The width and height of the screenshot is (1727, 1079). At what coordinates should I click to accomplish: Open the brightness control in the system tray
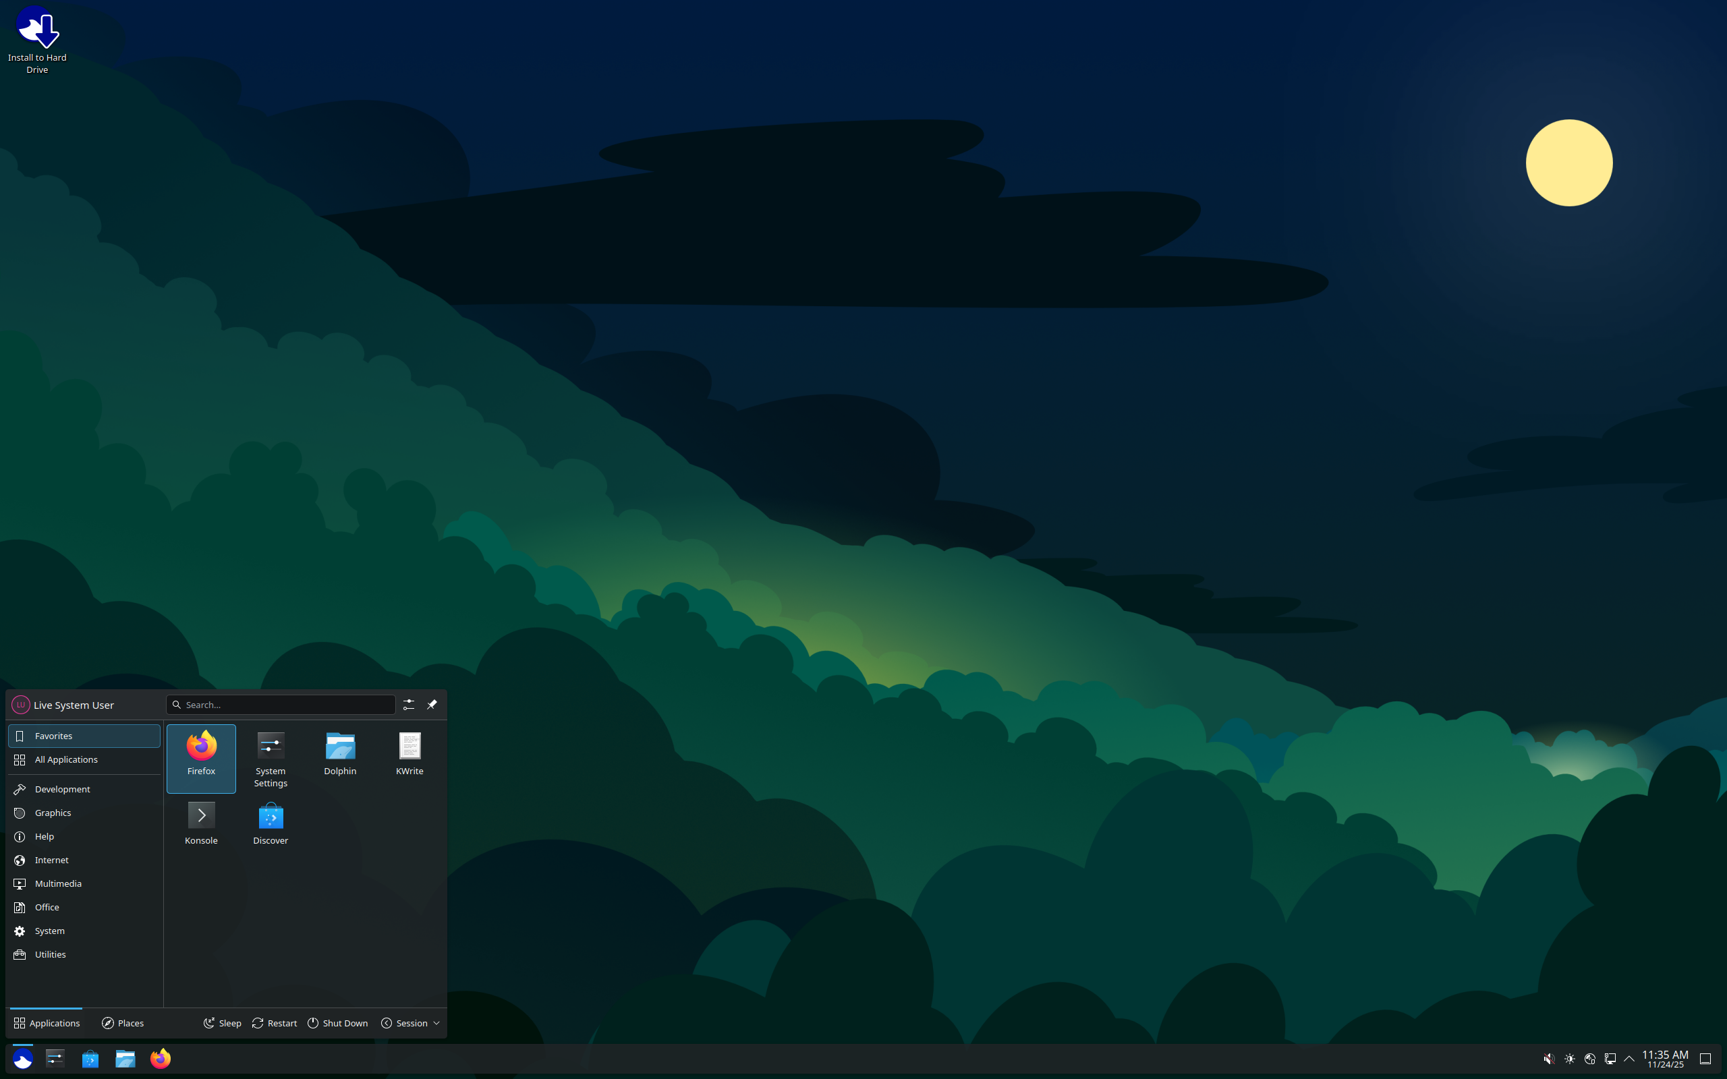pyautogui.click(x=1569, y=1059)
